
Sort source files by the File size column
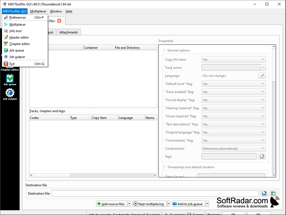click(x=118, y=48)
